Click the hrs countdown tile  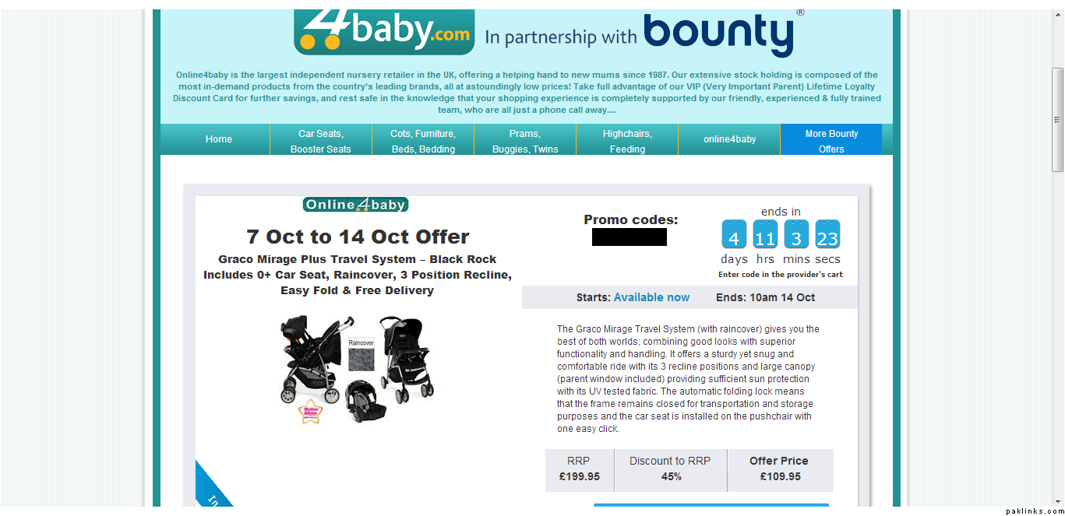click(x=765, y=234)
